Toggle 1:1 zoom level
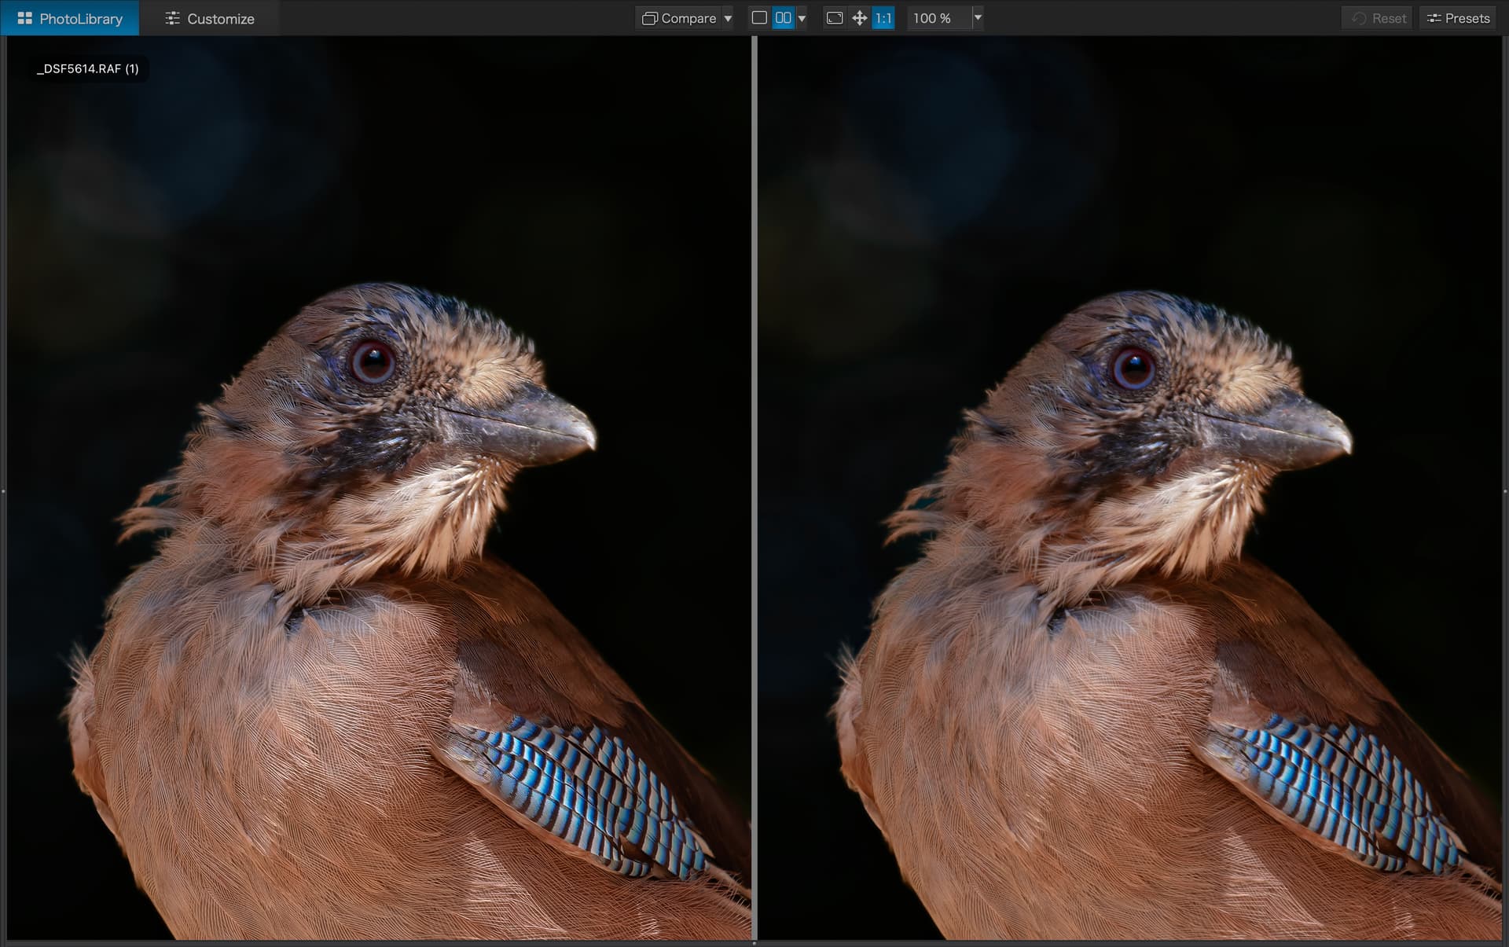The height and width of the screenshot is (947, 1509). pyautogui.click(x=883, y=17)
